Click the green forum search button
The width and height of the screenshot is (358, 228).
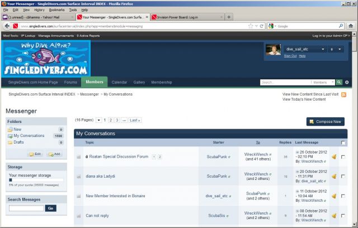coord(339,82)
